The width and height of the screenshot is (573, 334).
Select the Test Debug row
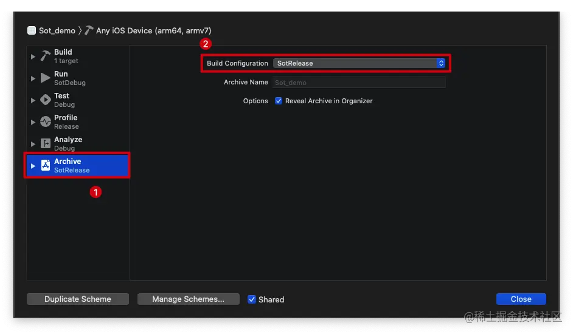[x=78, y=100]
